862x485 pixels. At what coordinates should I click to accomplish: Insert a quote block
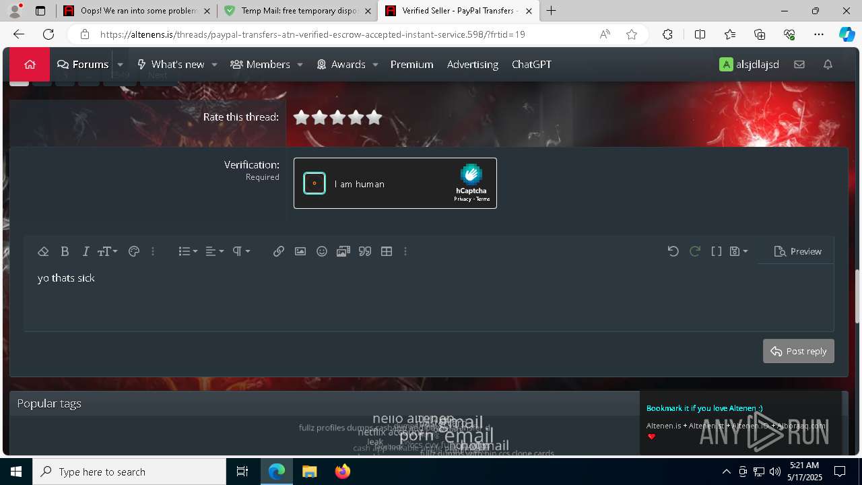pos(365,251)
